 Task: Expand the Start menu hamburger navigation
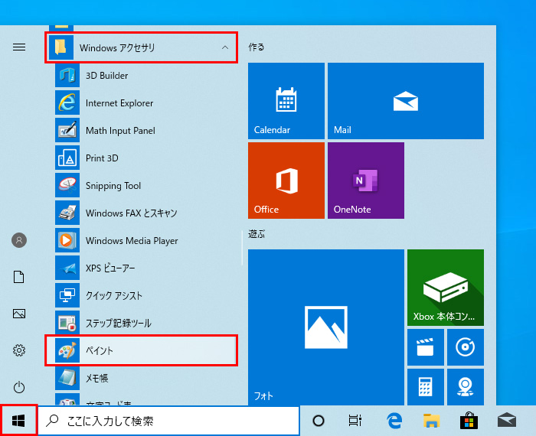tap(19, 47)
